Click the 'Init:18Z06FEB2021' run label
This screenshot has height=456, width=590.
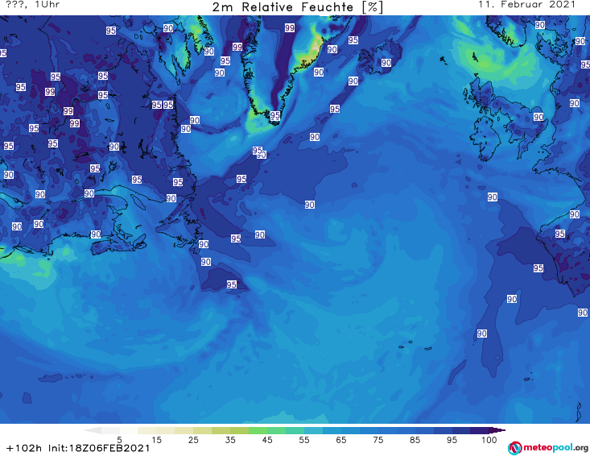click(x=99, y=448)
